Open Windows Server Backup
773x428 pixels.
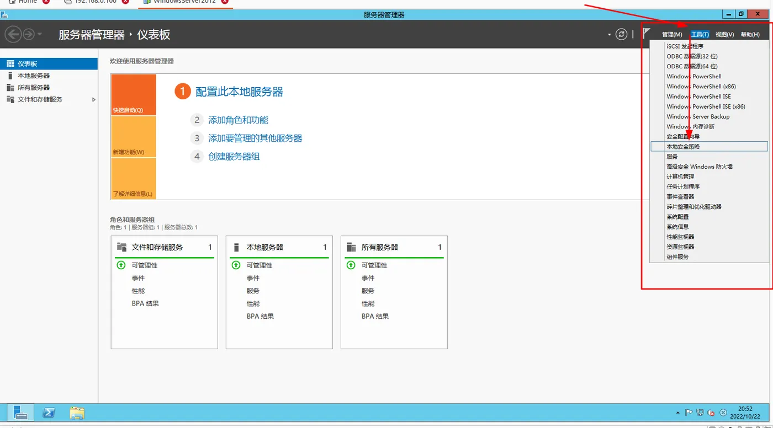pyautogui.click(x=709, y=116)
